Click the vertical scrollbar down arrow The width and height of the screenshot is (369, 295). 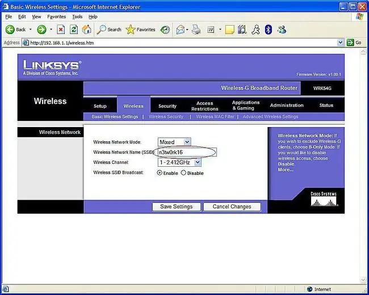click(x=363, y=280)
